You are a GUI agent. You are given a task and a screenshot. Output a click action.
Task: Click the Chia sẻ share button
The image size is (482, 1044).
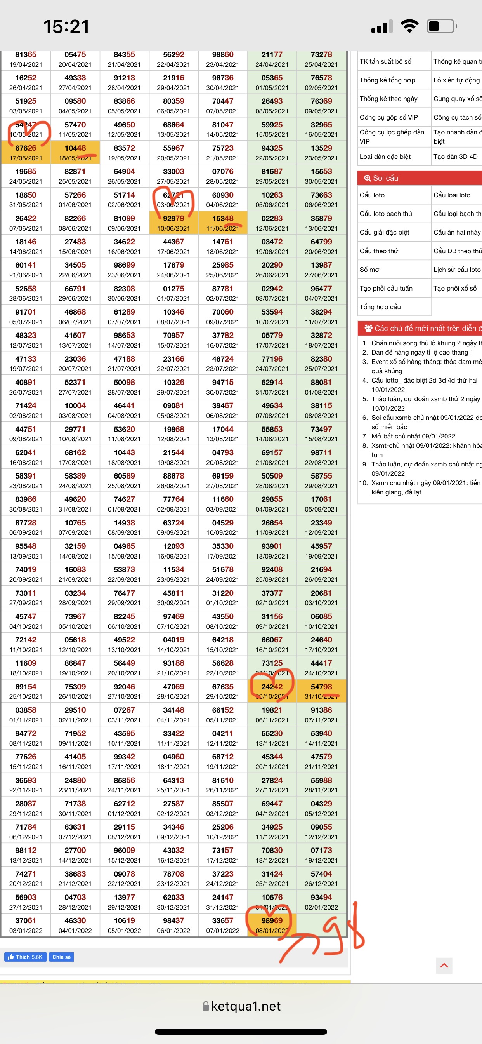[x=61, y=957]
